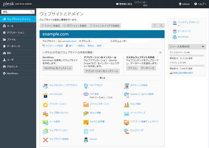Open ウェブホスティングアクセス icon
Image resolution: width=209 pixels, height=148 pixels.
click(x=45, y=86)
